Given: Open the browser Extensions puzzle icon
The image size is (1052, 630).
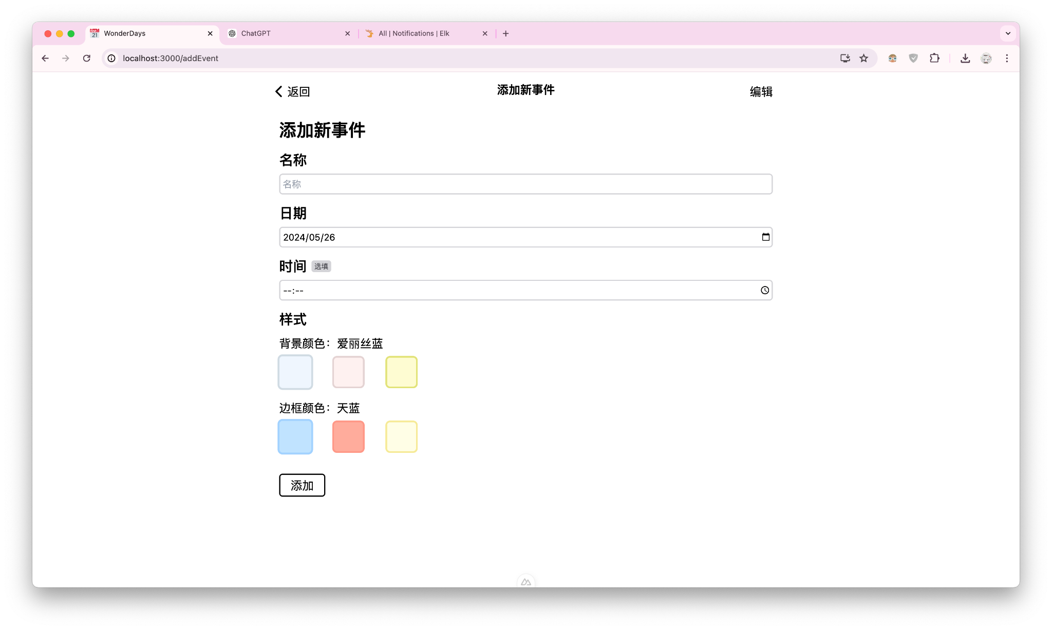Looking at the screenshot, I should (x=934, y=58).
